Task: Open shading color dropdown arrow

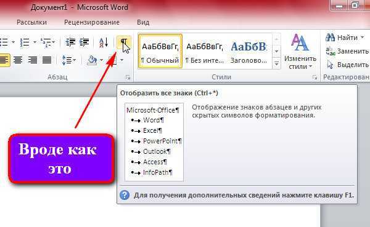Action: click(102, 60)
